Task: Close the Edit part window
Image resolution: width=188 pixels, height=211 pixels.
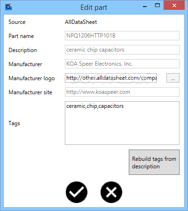Action: coord(174,6)
